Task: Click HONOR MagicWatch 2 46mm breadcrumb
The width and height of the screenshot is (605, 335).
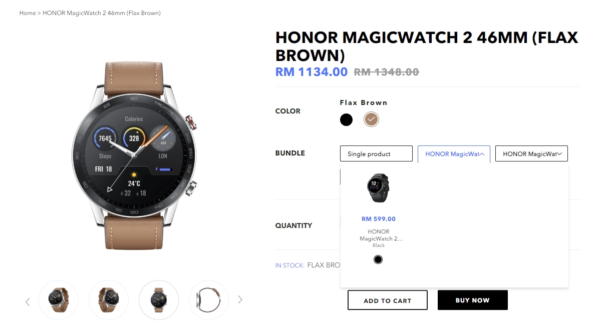Action: [102, 13]
